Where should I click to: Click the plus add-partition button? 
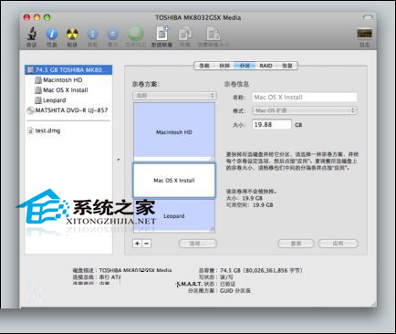click(x=138, y=244)
